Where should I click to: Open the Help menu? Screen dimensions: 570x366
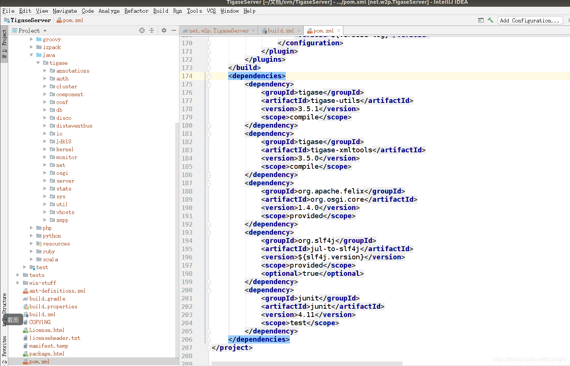pos(249,11)
